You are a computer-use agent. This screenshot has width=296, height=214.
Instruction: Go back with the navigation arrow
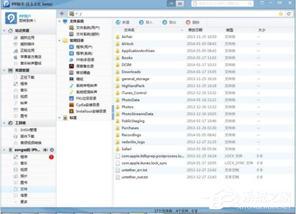tap(62, 13)
